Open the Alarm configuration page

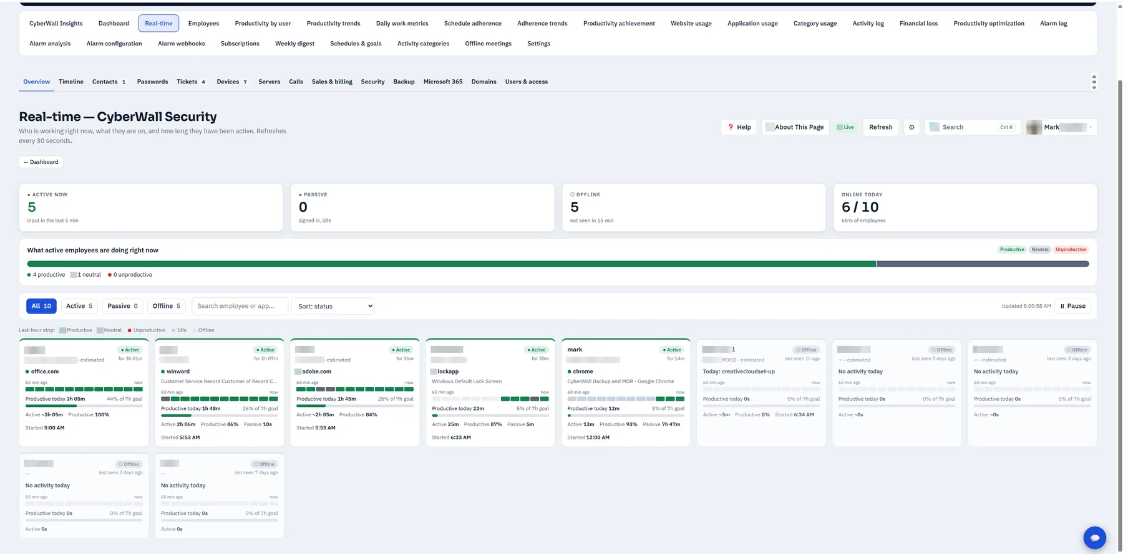point(114,44)
